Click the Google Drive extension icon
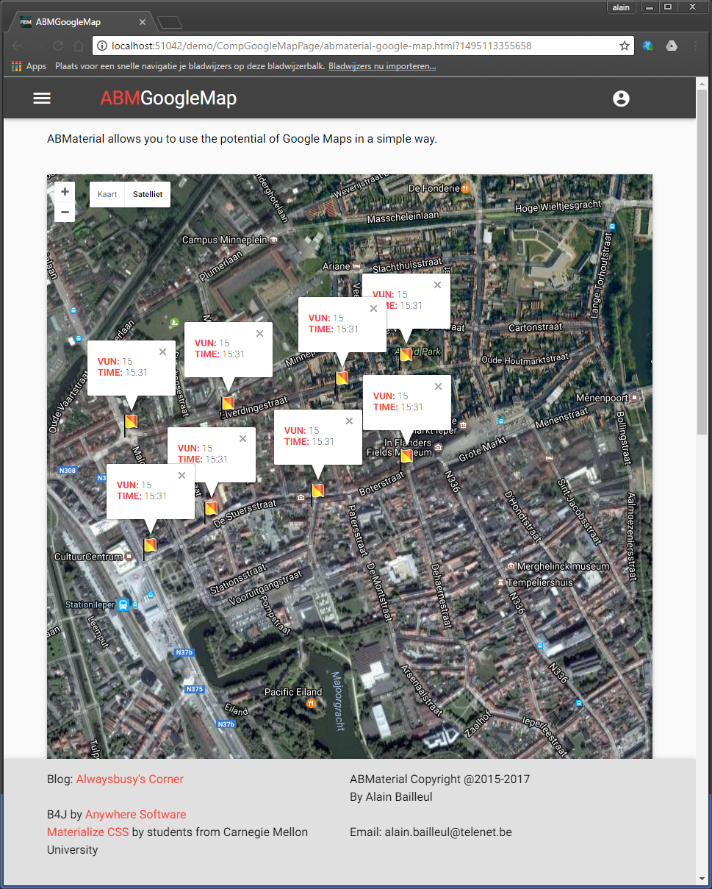 (672, 46)
